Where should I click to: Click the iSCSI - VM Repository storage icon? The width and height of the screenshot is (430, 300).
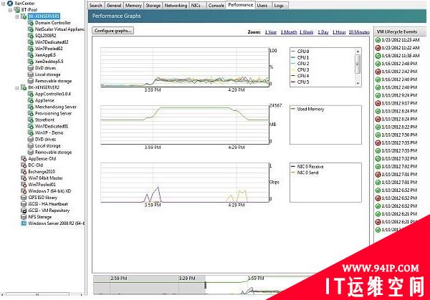tap(24, 211)
